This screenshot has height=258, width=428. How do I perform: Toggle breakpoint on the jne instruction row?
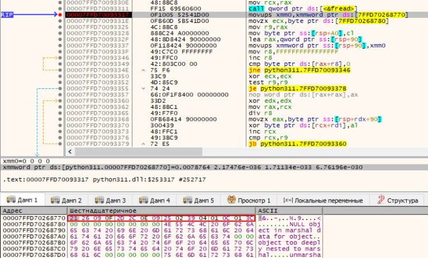[x=60, y=69]
